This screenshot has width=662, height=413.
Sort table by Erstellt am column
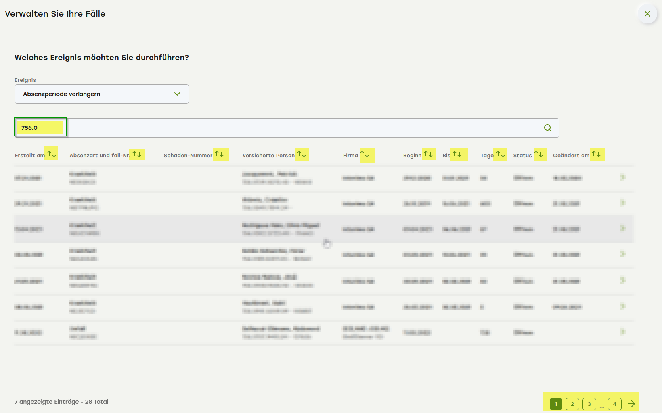(x=51, y=154)
